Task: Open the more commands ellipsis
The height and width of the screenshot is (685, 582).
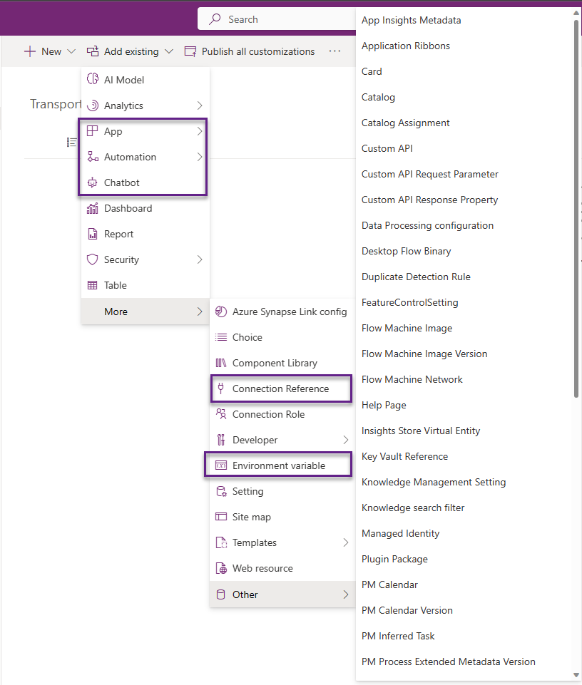Action: tap(335, 51)
